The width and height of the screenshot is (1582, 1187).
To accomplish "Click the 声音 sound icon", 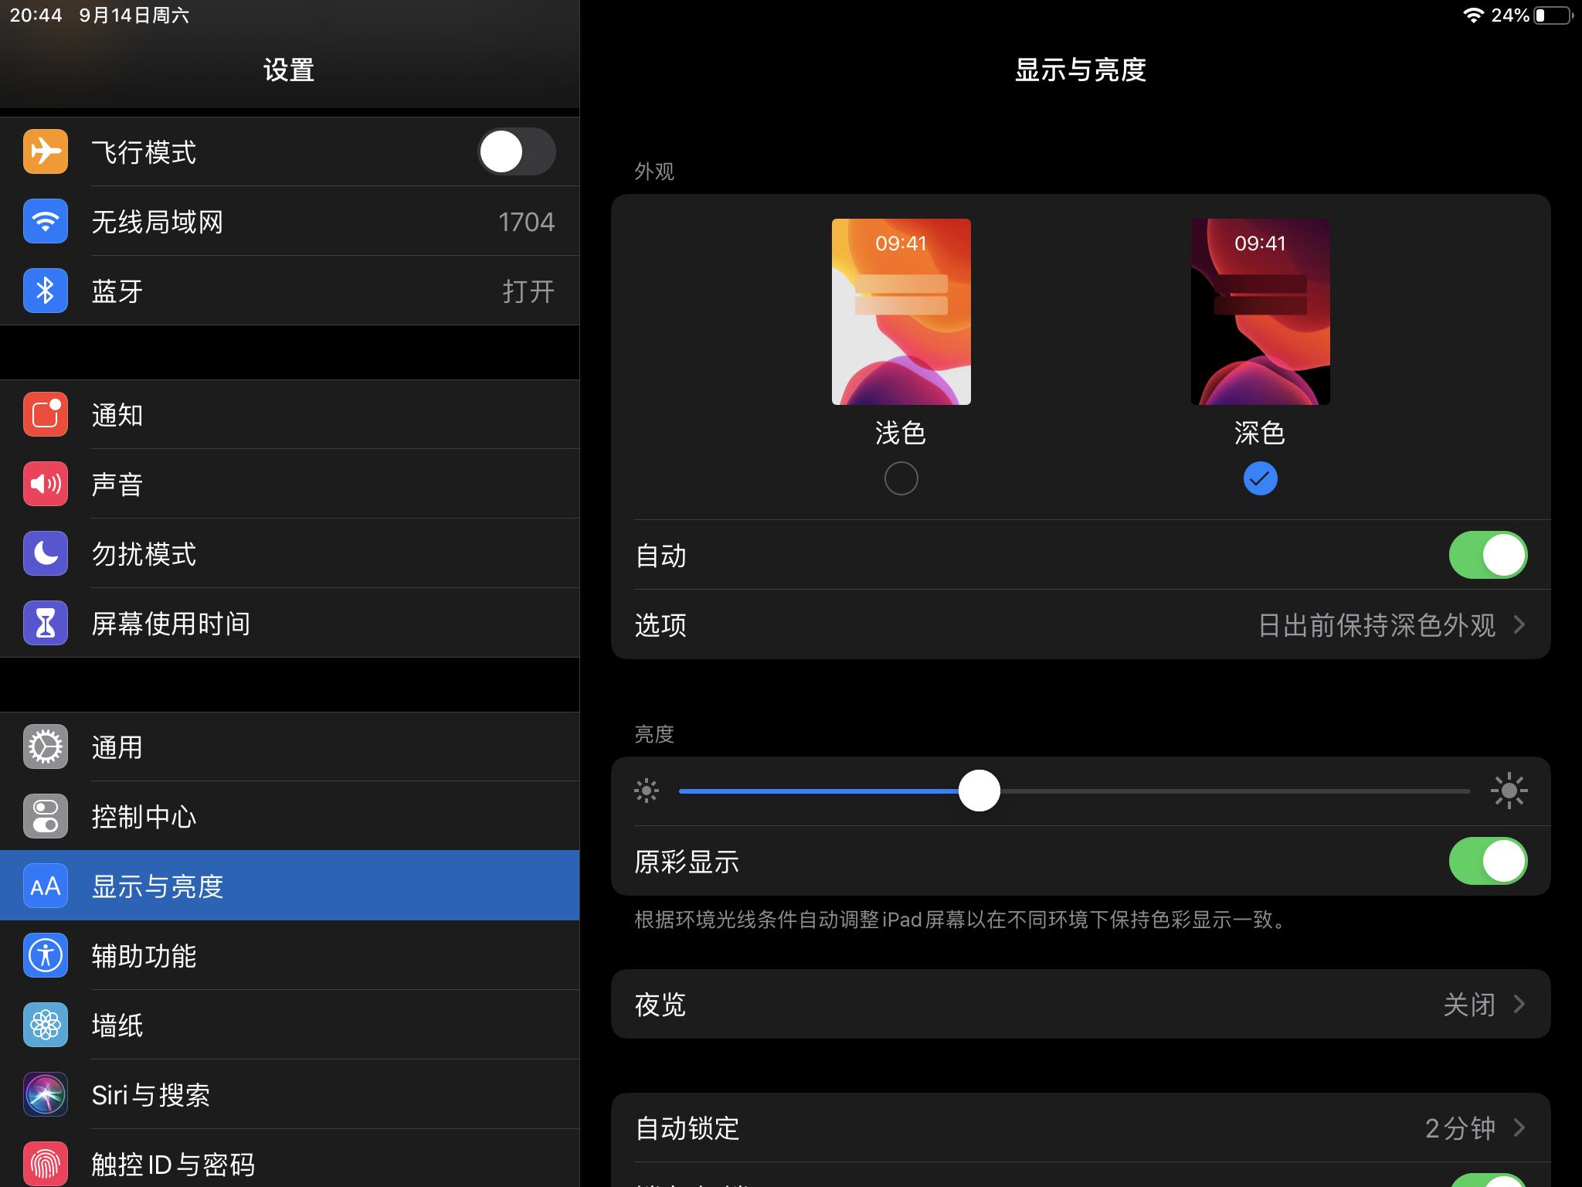I will [46, 484].
